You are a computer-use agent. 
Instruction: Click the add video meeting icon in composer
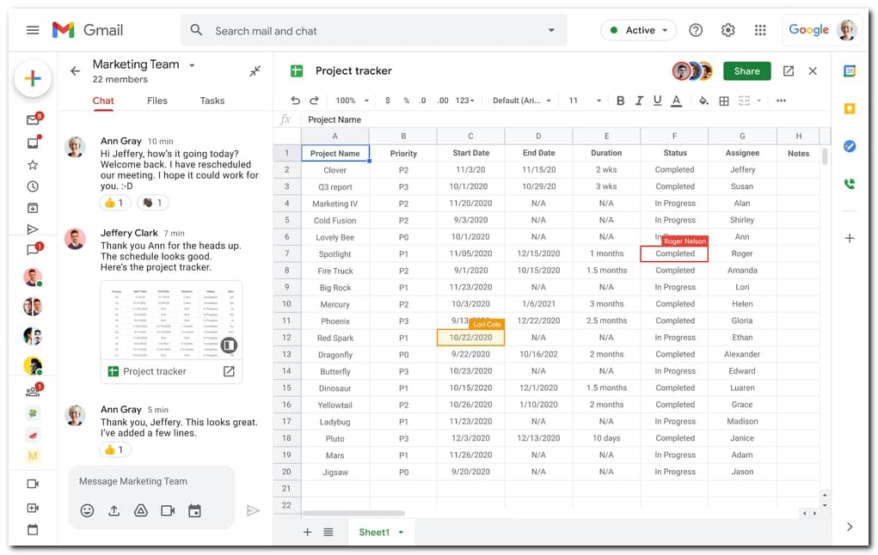pyautogui.click(x=168, y=510)
